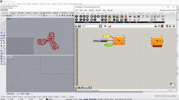Toggle the Near osnap checkbox

pyautogui.click(x=7, y=97)
